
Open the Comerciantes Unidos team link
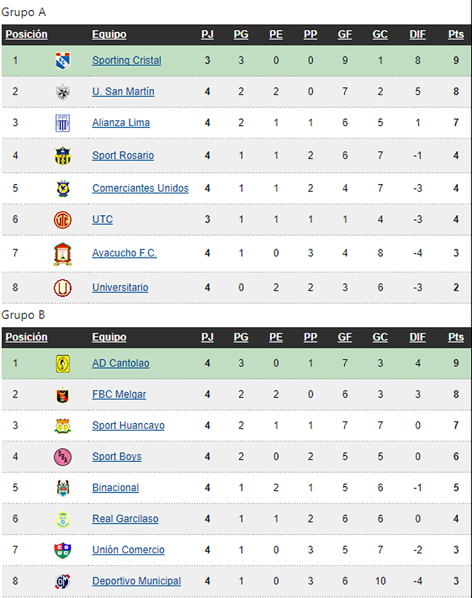pyautogui.click(x=140, y=188)
